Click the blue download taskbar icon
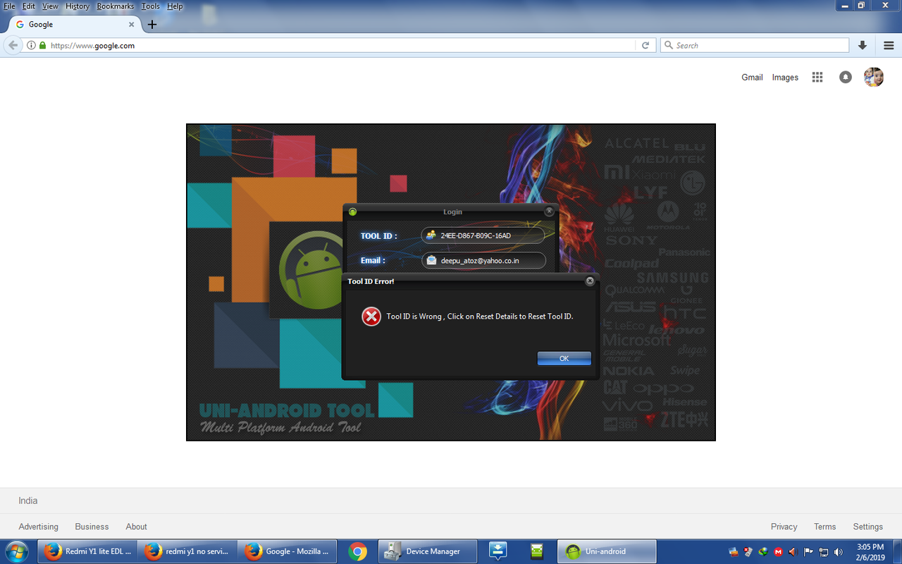902x564 pixels. click(x=498, y=551)
